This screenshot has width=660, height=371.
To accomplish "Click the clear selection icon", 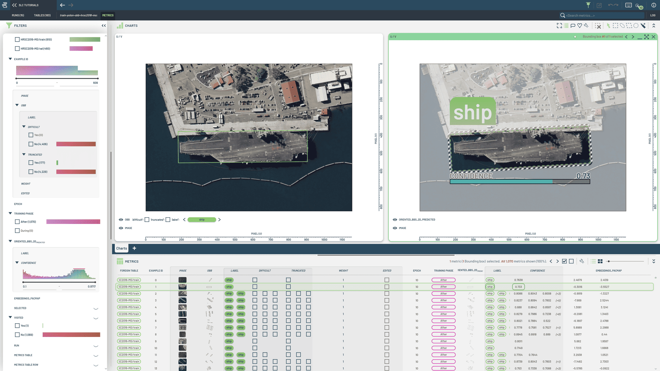I will (x=598, y=26).
